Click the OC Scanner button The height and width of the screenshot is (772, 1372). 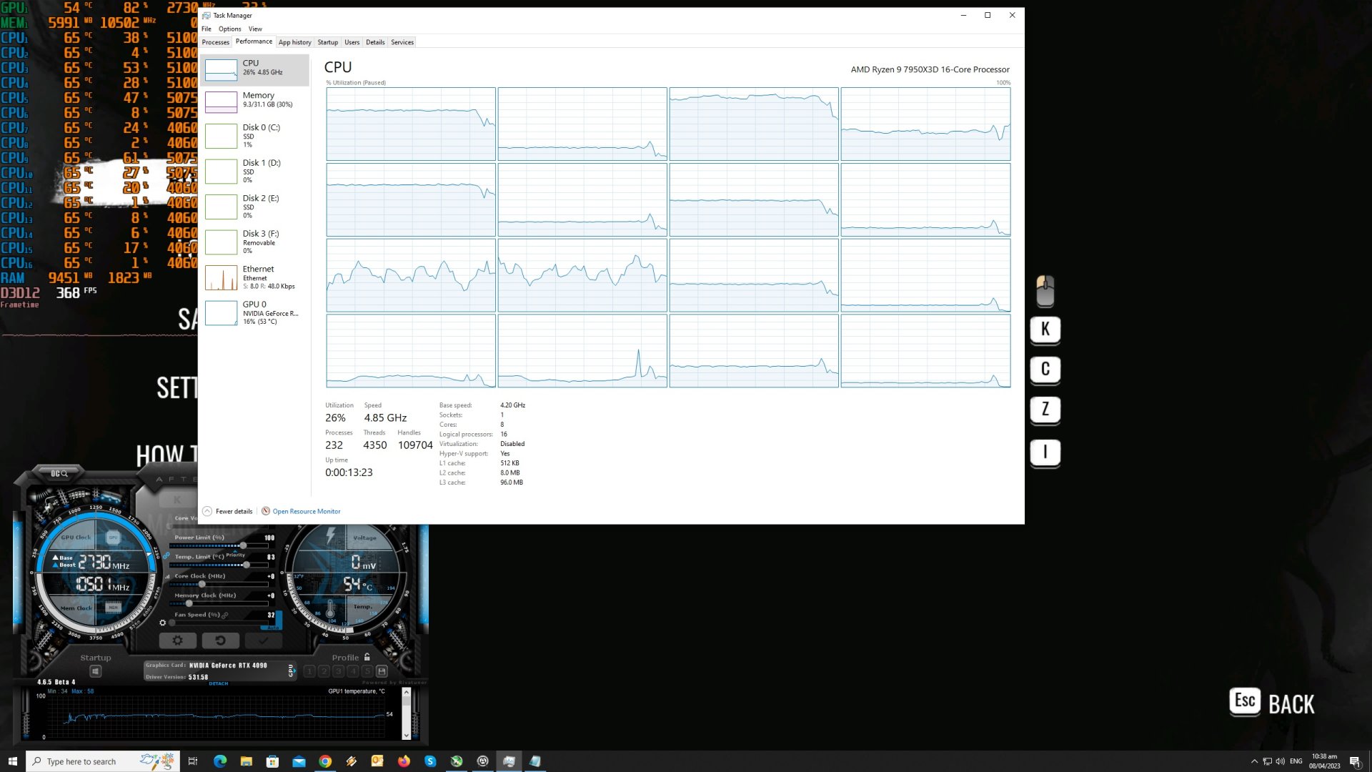59,473
